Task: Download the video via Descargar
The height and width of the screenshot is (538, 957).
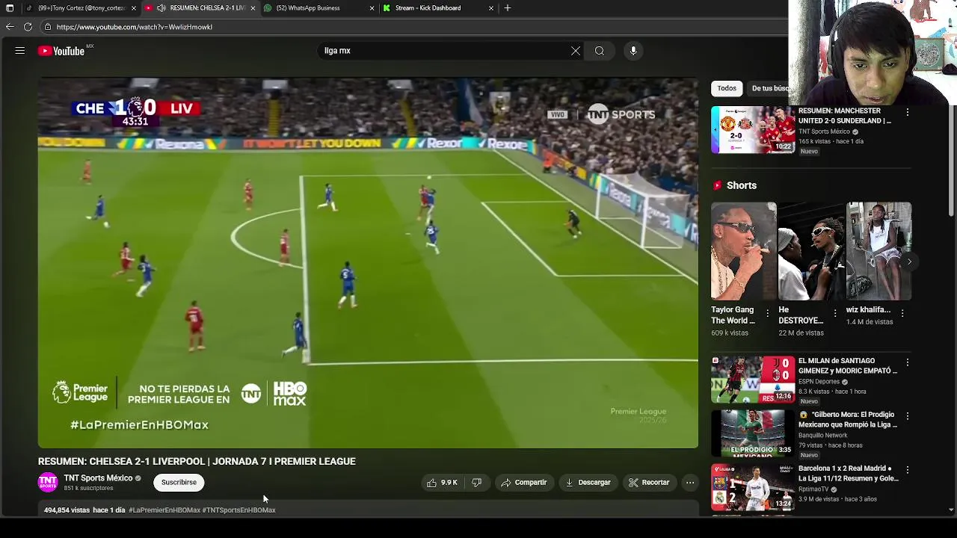Action: pos(588,483)
